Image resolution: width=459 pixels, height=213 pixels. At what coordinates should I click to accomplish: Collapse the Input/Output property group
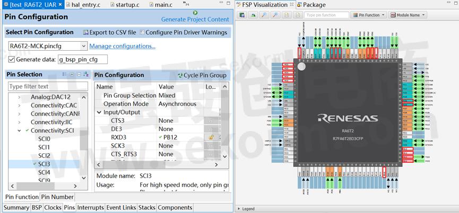[99, 113]
